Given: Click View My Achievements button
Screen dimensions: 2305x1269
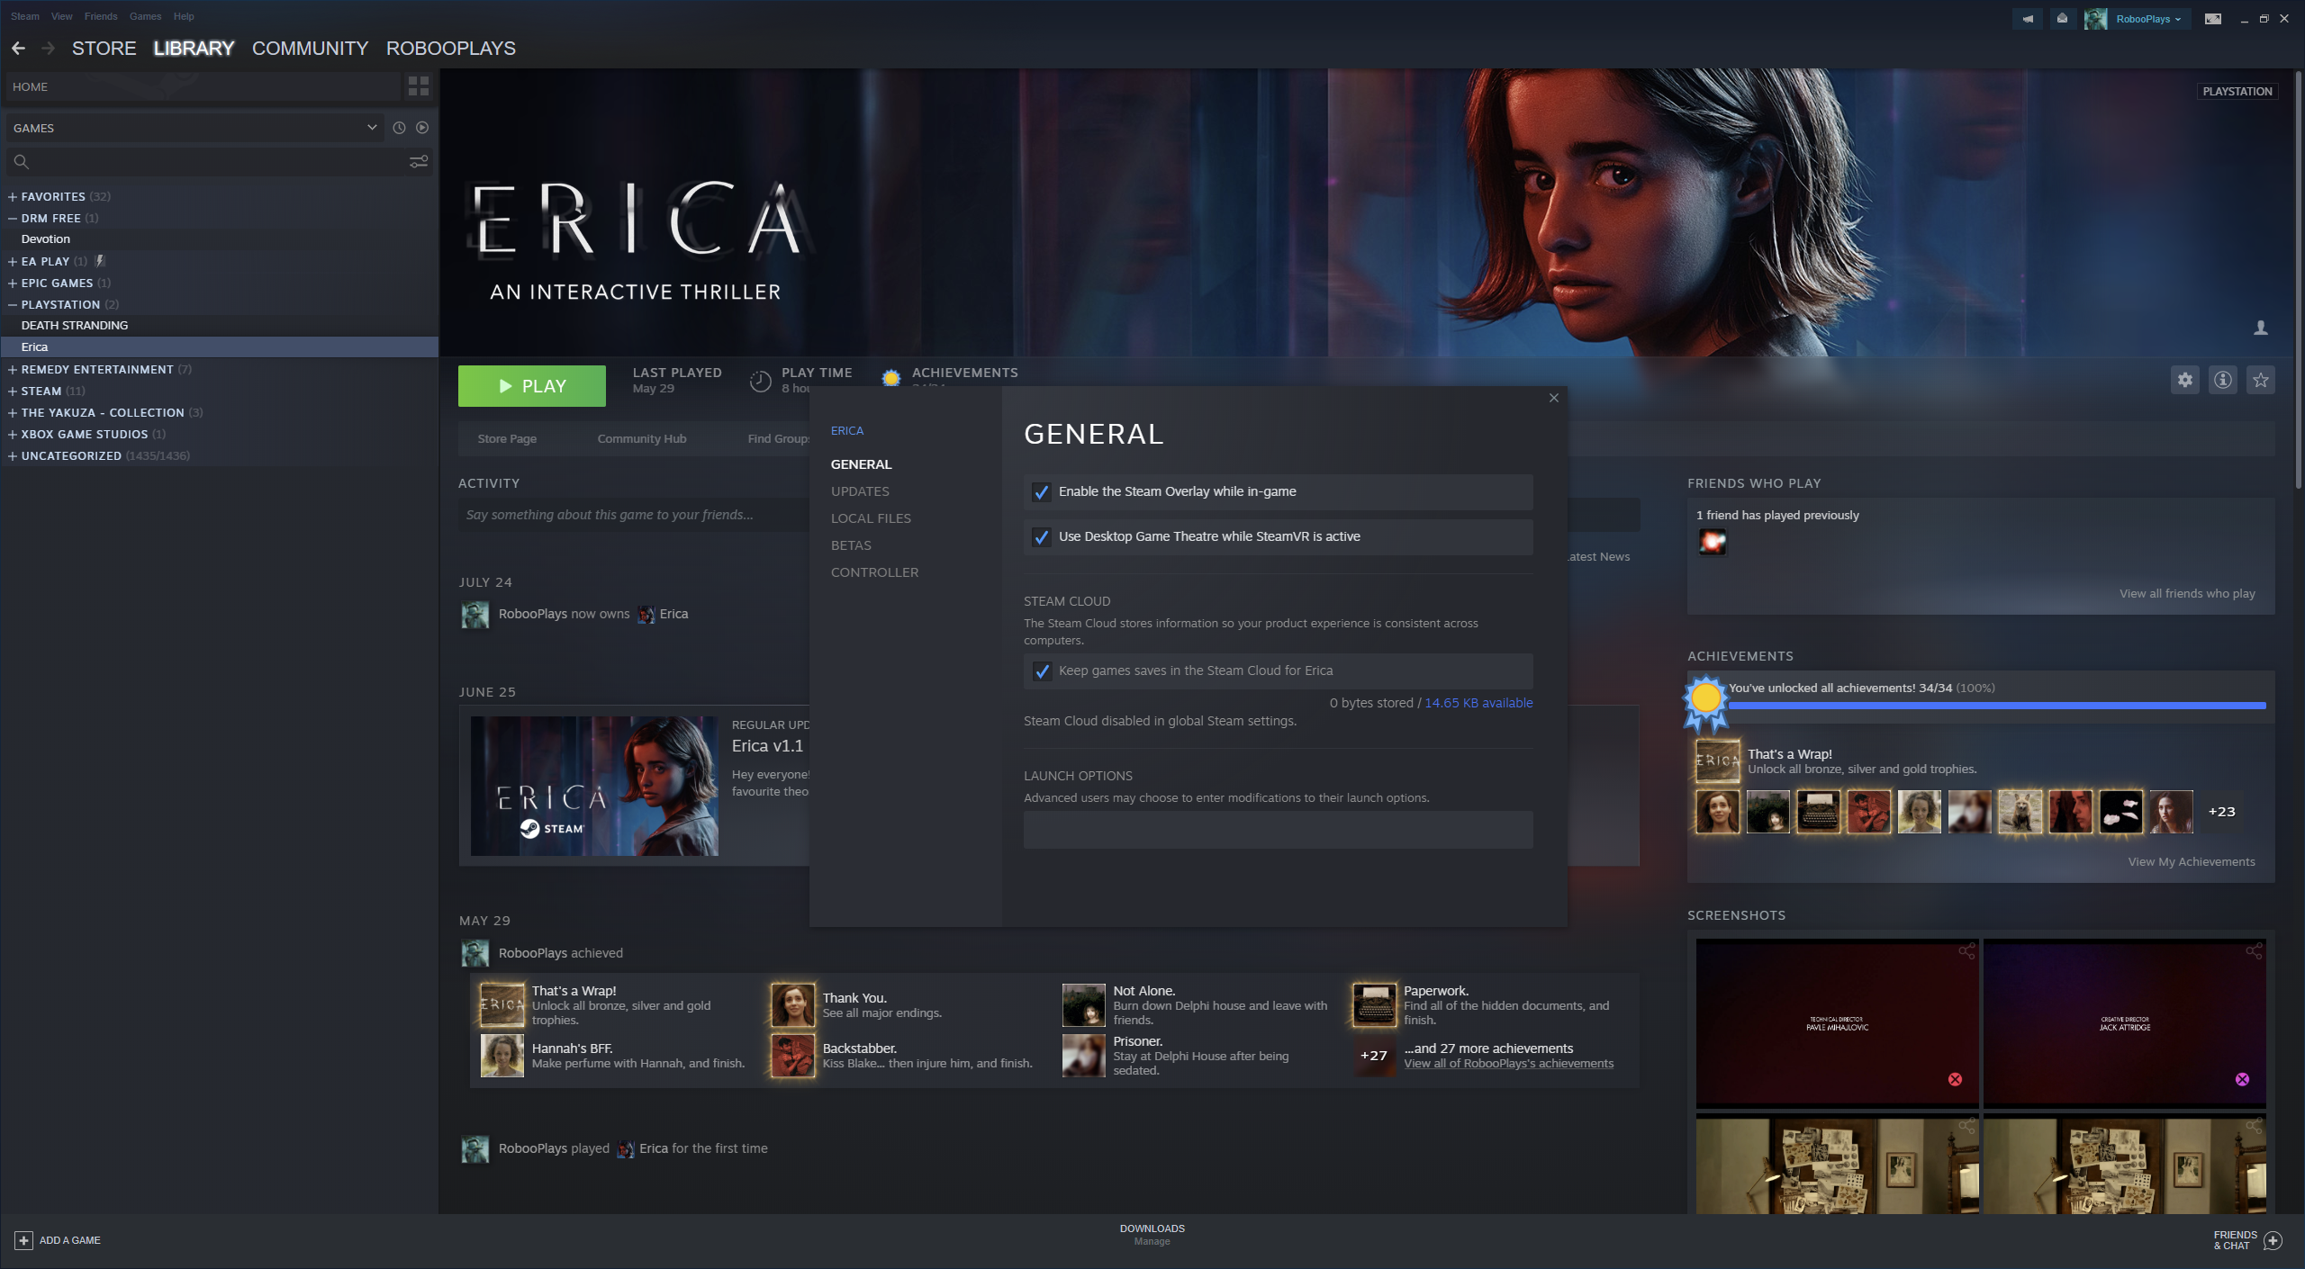Looking at the screenshot, I should coord(2191,861).
